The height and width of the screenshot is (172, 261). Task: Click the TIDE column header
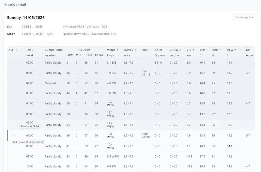(x=145, y=50)
